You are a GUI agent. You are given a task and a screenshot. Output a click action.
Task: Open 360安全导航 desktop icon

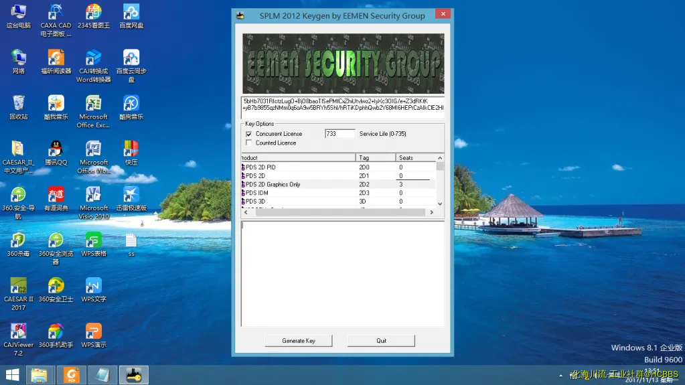pyautogui.click(x=18, y=203)
